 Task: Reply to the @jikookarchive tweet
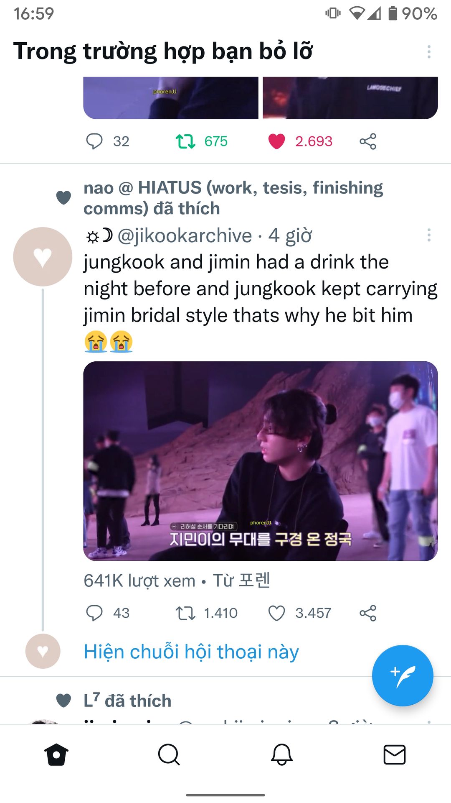[94, 613]
